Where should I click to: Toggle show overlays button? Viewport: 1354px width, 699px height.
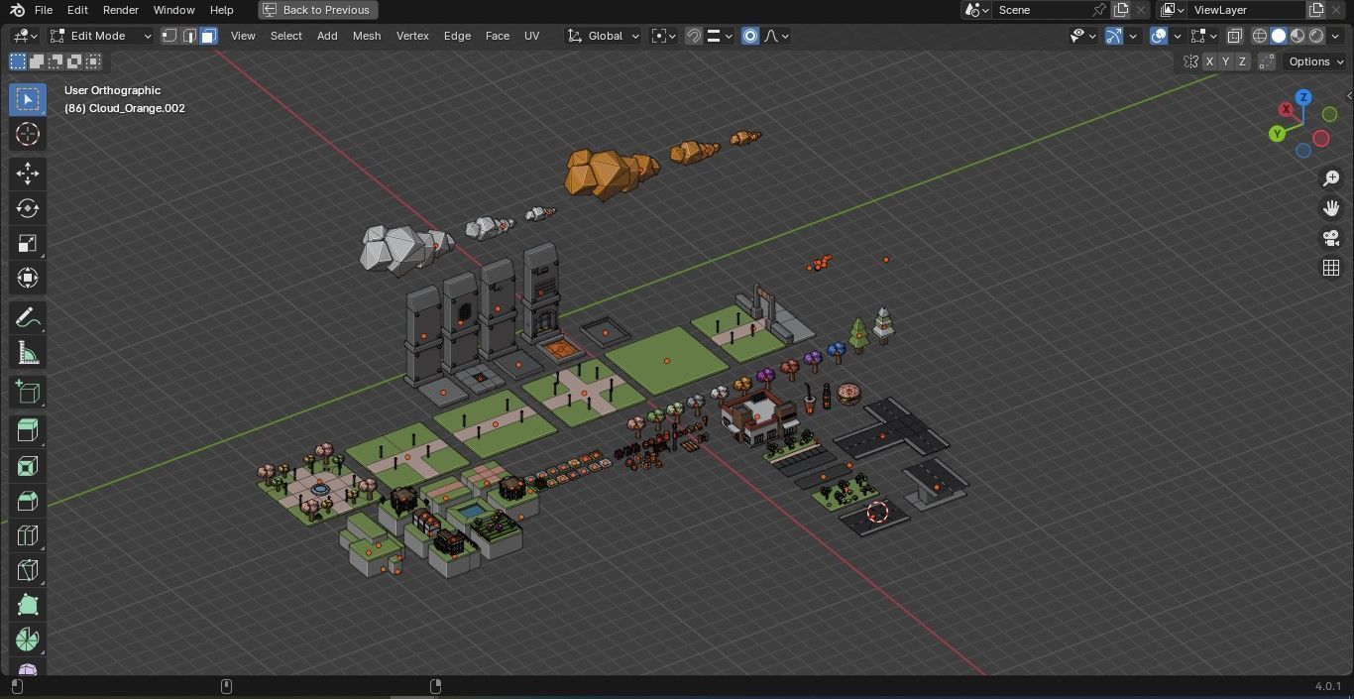1159,36
